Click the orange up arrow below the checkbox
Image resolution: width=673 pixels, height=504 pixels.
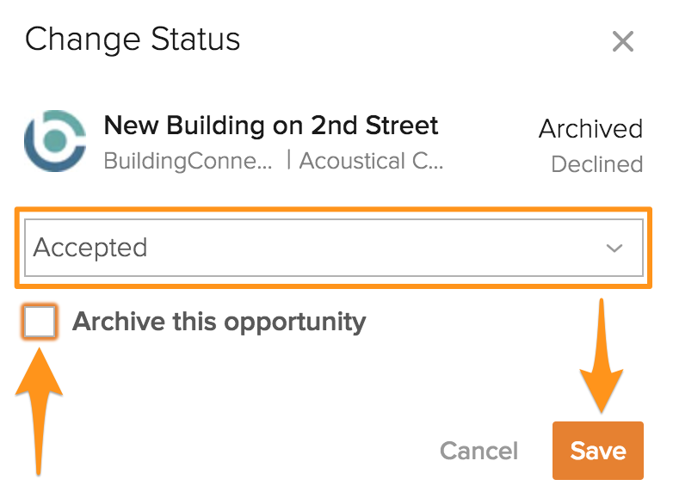click(39, 410)
